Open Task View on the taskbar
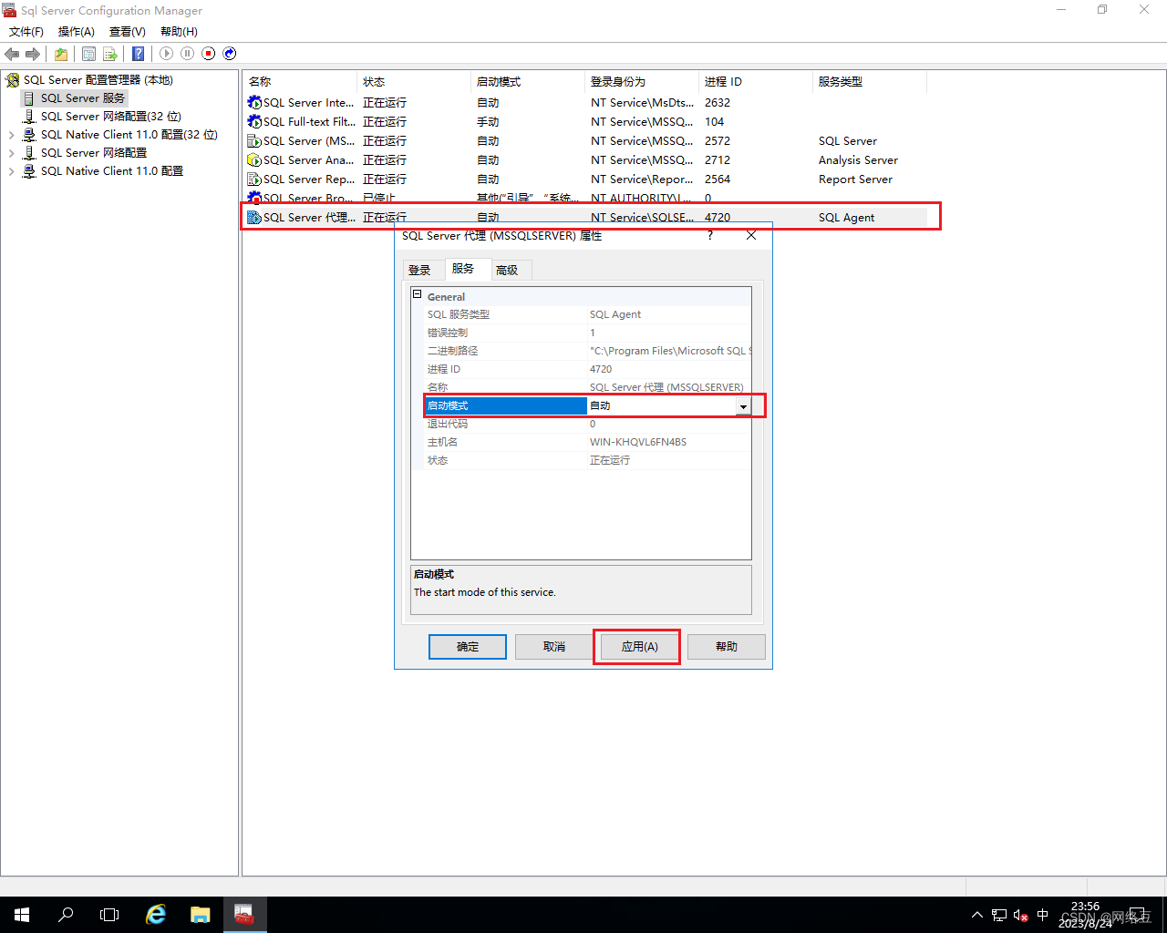The image size is (1167, 933). point(109,915)
